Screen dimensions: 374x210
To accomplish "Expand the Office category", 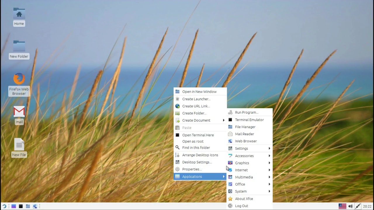I will tap(250, 184).
